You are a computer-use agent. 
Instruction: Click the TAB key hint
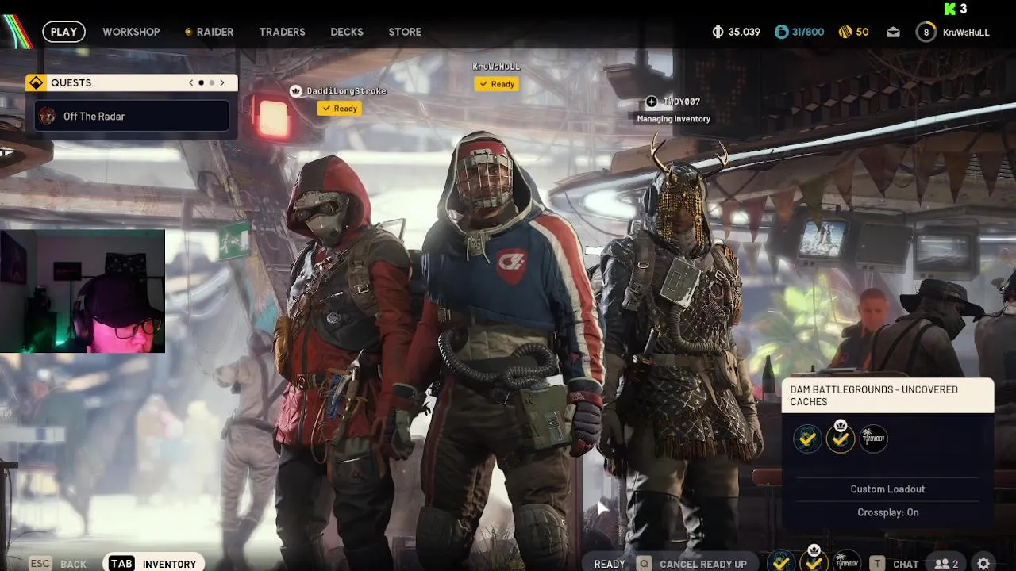[x=121, y=564]
